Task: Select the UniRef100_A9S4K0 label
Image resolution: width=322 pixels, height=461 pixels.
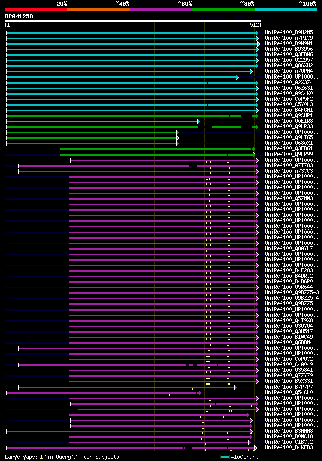Action: click(289, 93)
